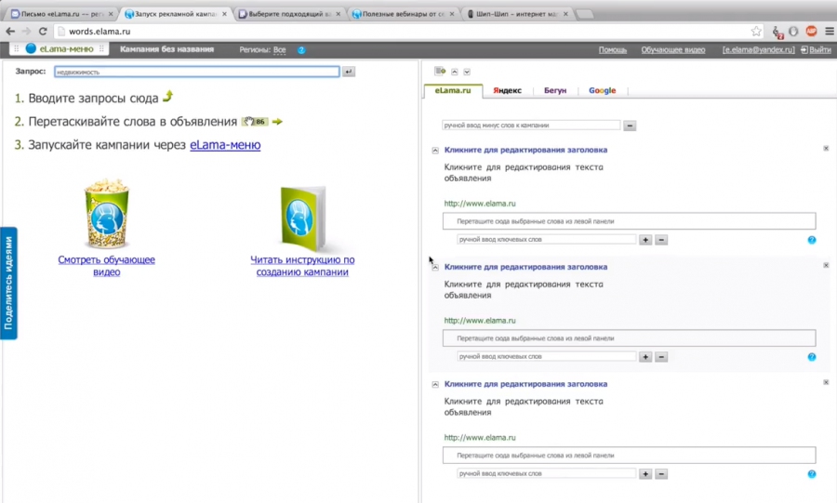Collapse the first ad block
This screenshot has height=503, width=837.
coord(435,151)
